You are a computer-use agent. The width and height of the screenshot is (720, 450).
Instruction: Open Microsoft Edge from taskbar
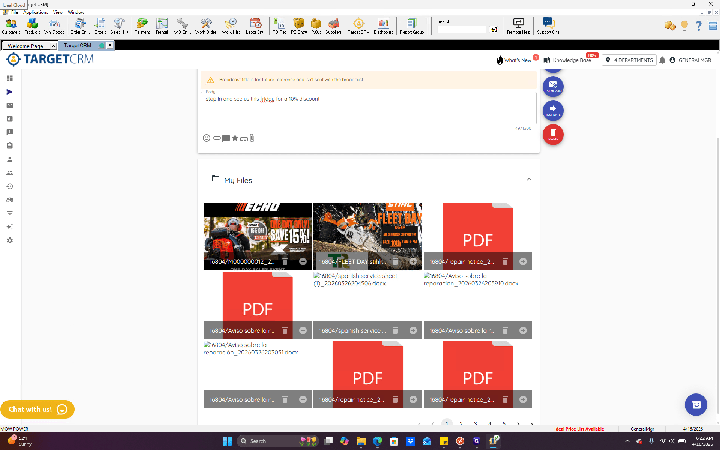[377, 441]
